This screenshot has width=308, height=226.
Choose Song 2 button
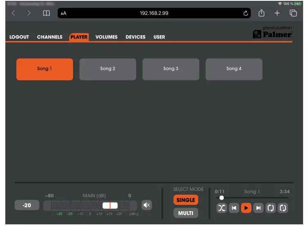pos(108,69)
